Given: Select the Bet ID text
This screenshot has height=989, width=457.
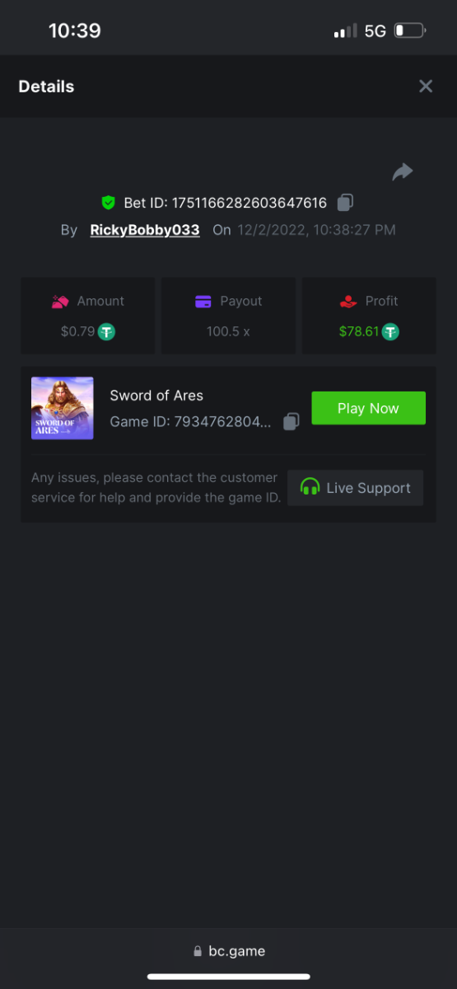Looking at the screenshot, I should [x=226, y=203].
